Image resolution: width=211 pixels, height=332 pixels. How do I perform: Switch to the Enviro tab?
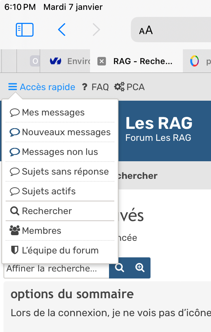click(70, 61)
